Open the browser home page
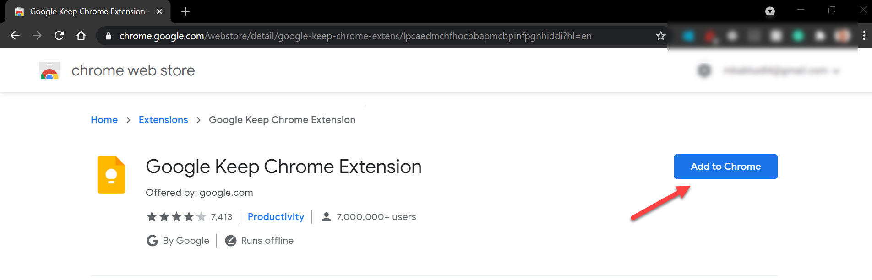 click(x=81, y=36)
